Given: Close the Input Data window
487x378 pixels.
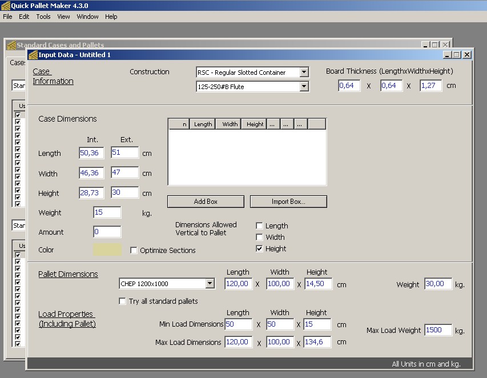Looking at the screenshot, I should tap(467, 55).
